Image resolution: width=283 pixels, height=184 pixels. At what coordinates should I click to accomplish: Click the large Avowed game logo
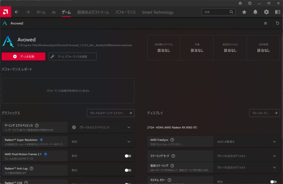pos(8,41)
